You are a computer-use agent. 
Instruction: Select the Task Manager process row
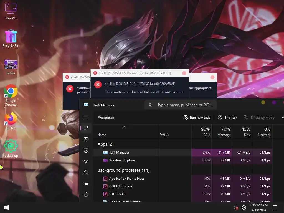[x=183, y=153]
